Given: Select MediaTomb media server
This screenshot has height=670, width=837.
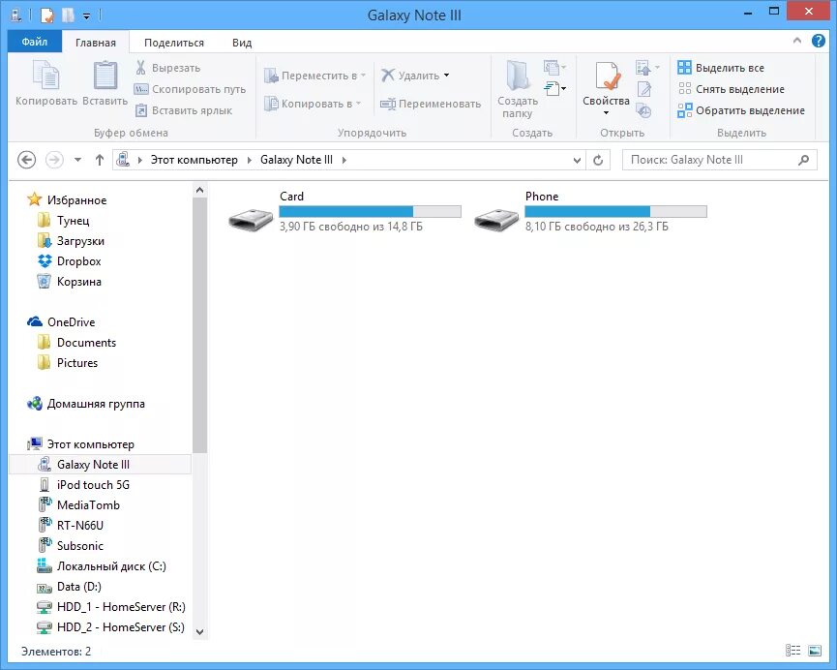Looking at the screenshot, I should 88,504.
